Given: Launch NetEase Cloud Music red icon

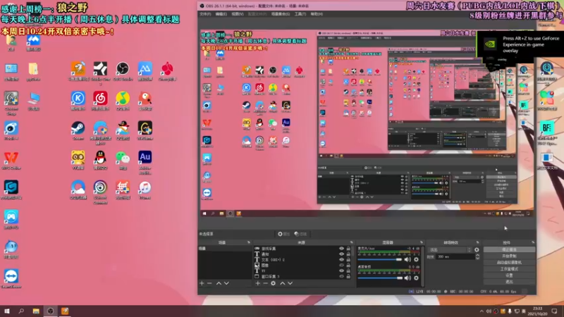Looking at the screenshot, I should 100,101.
